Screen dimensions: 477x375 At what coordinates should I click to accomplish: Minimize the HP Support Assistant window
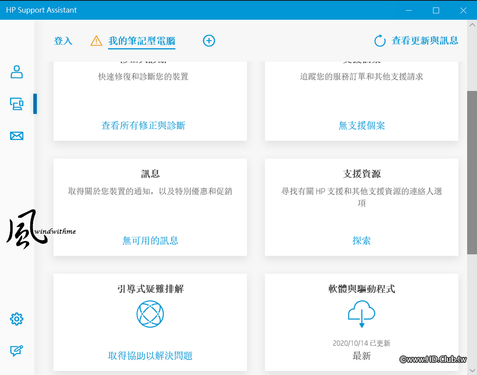click(409, 10)
